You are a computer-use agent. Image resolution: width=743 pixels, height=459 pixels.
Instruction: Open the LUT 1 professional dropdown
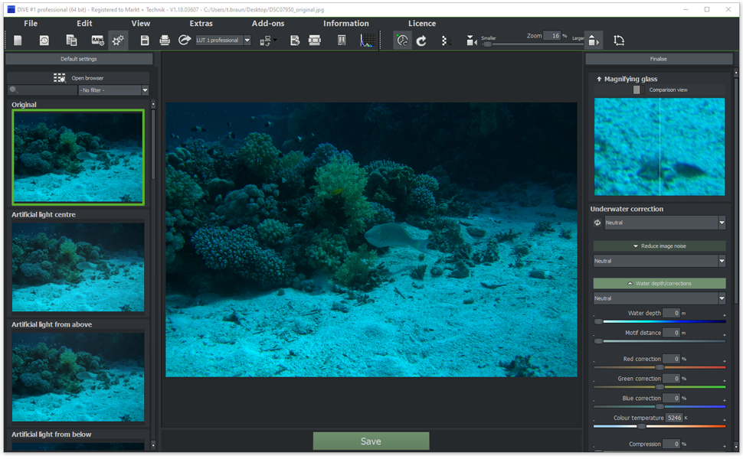pos(223,41)
